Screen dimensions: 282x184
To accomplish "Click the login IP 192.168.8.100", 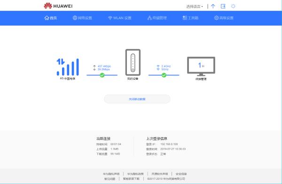I will point(169,144).
